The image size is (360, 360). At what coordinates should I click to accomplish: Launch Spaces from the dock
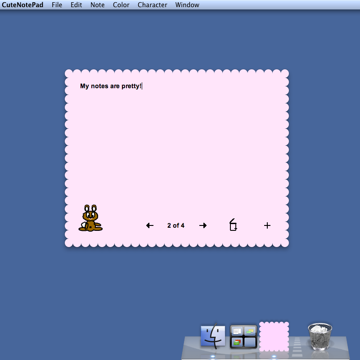point(243,337)
